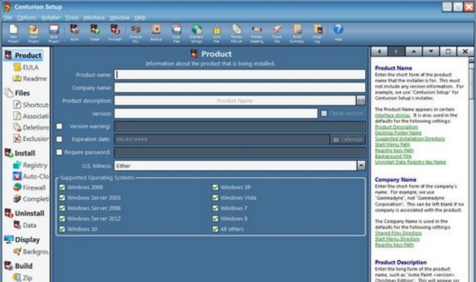Follow the Suggested Installation Directory link

pos(410,139)
